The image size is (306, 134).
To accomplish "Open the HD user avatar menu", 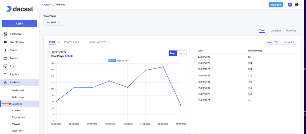I will pyautogui.click(x=290, y=5).
